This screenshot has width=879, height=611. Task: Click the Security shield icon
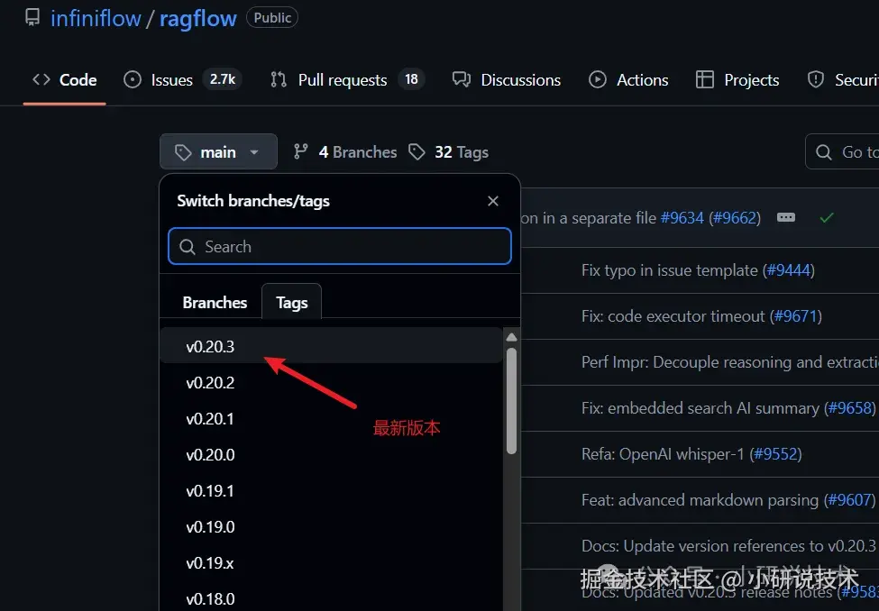[816, 79]
